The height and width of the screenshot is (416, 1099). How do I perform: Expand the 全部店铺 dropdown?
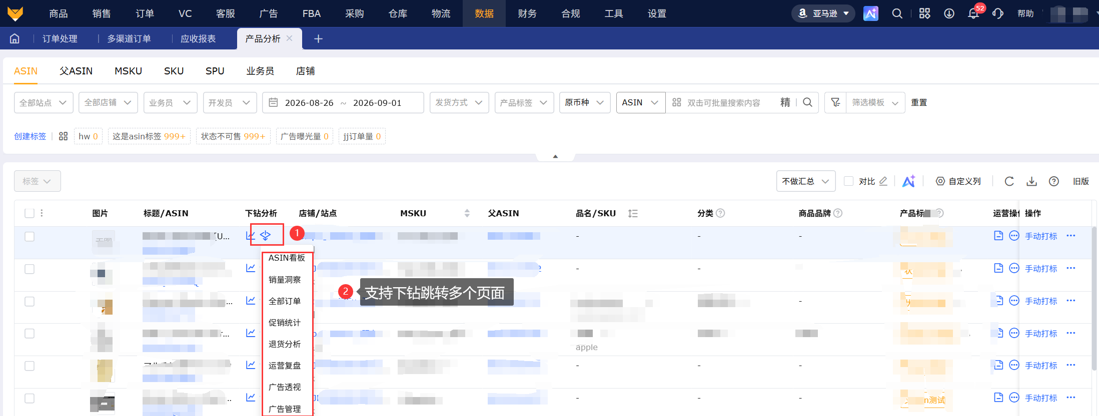pos(108,102)
